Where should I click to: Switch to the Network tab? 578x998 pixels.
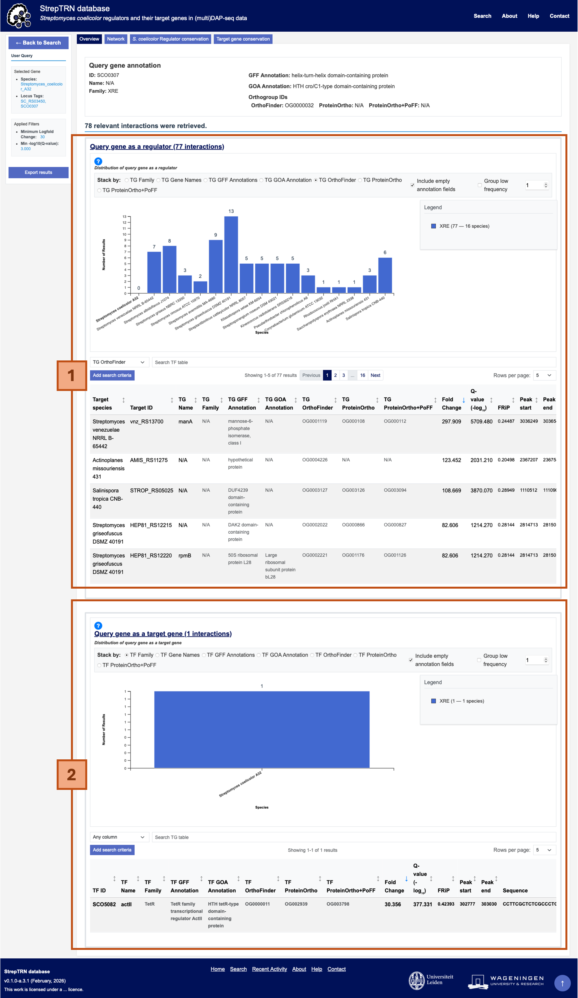tap(116, 39)
